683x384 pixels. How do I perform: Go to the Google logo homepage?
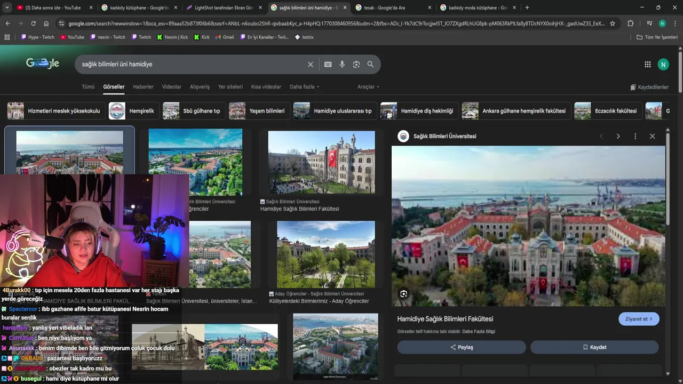(x=43, y=63)
